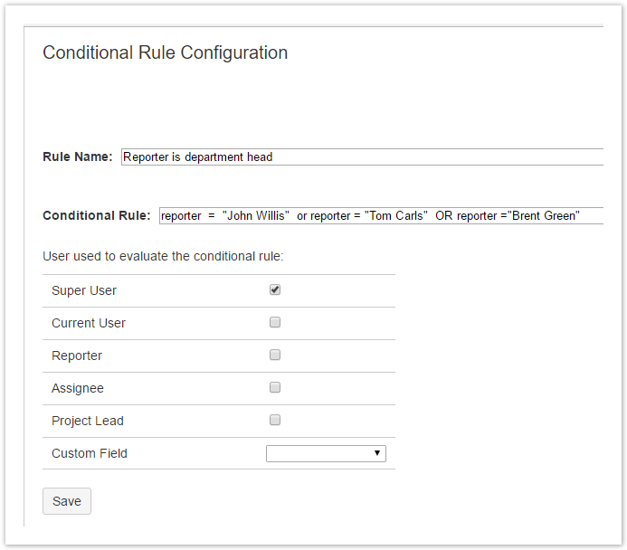
Task: Focus the Conditional Rule input box
Action: pos(380,215)
